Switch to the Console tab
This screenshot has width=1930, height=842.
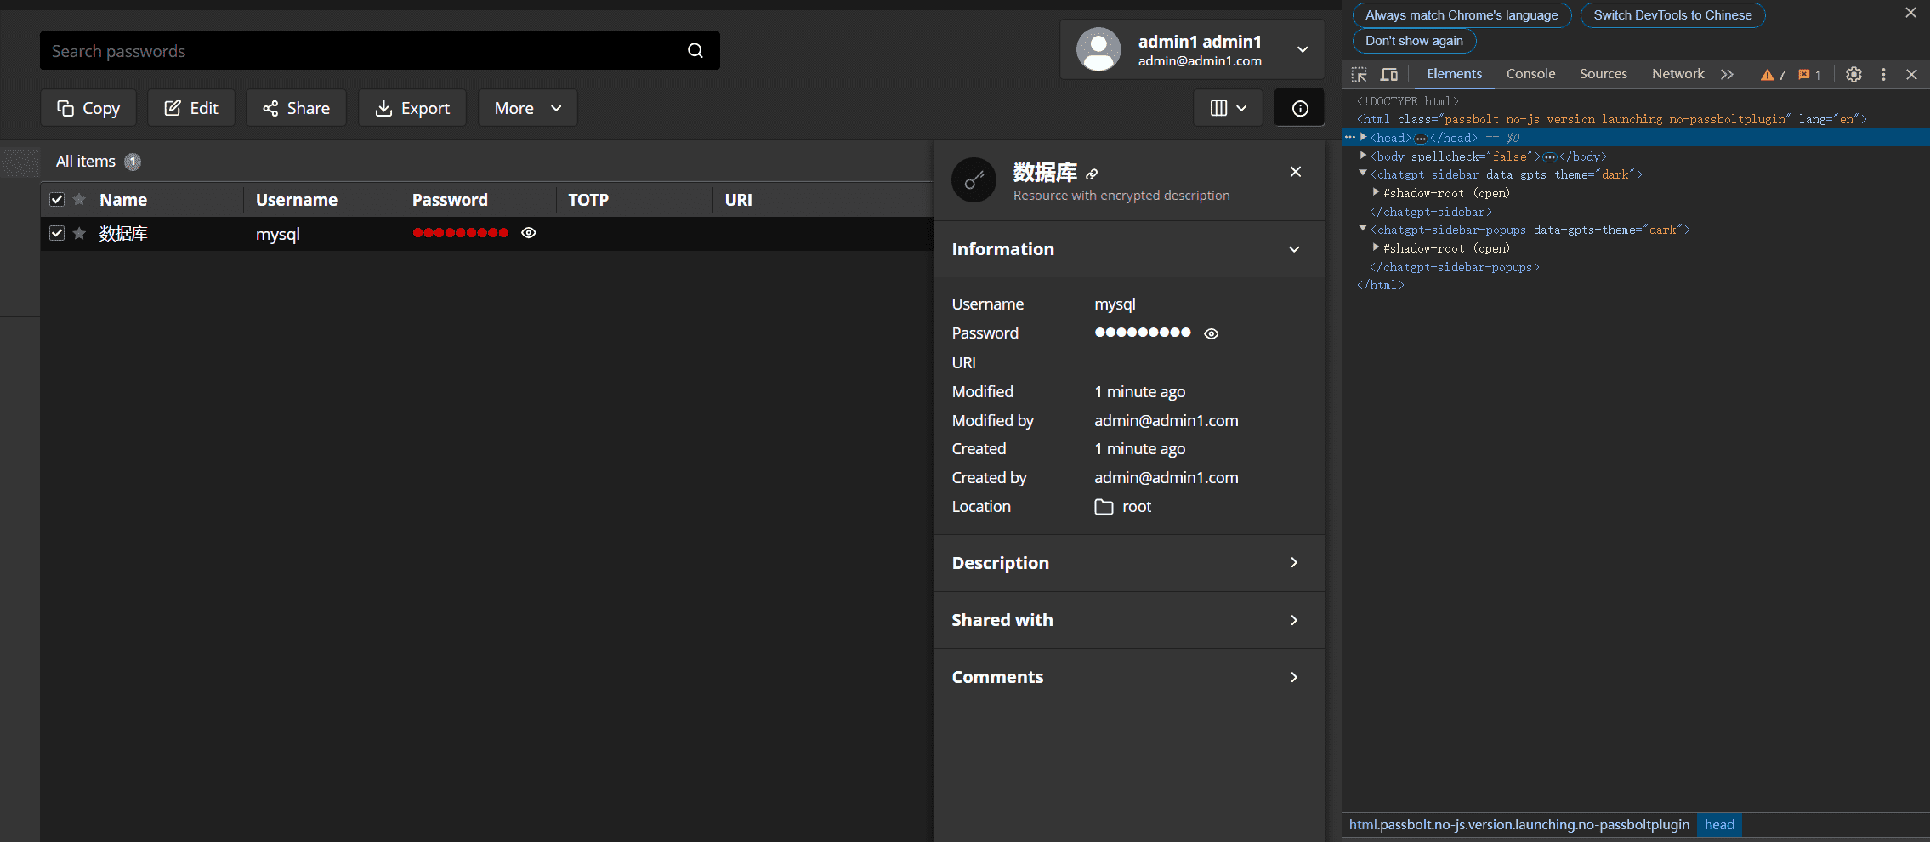(1530, 74)
